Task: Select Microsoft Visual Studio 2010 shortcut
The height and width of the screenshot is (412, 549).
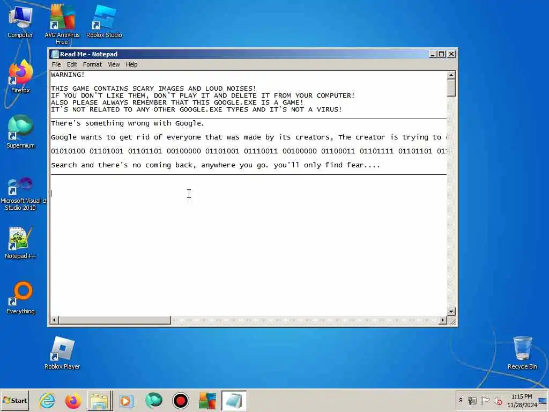Action: (20, 194)
